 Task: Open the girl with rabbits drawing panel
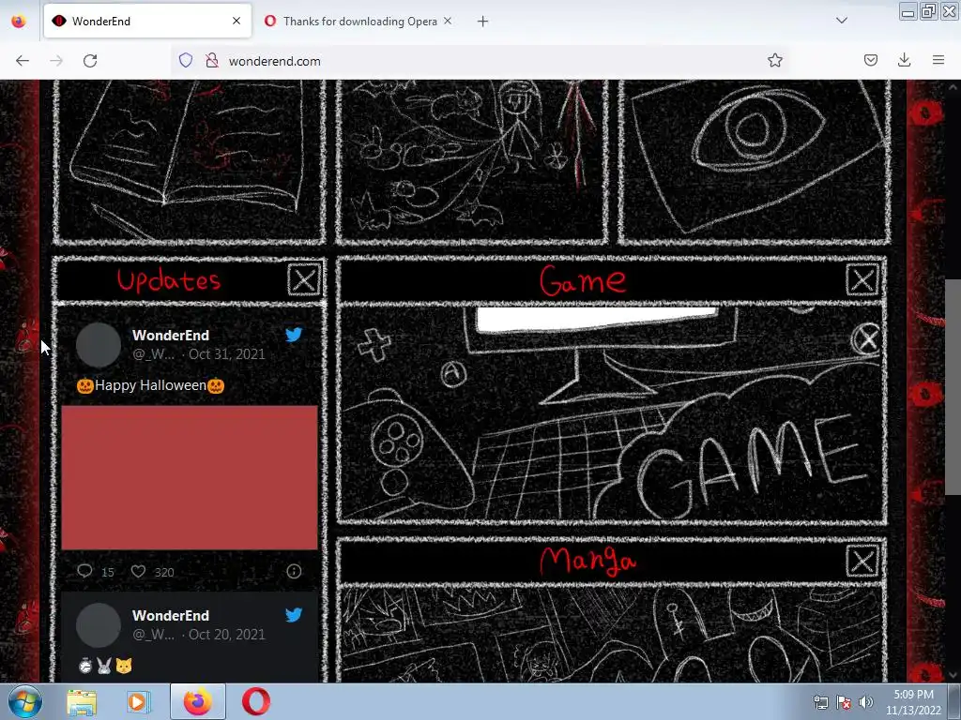click(472, 160)
